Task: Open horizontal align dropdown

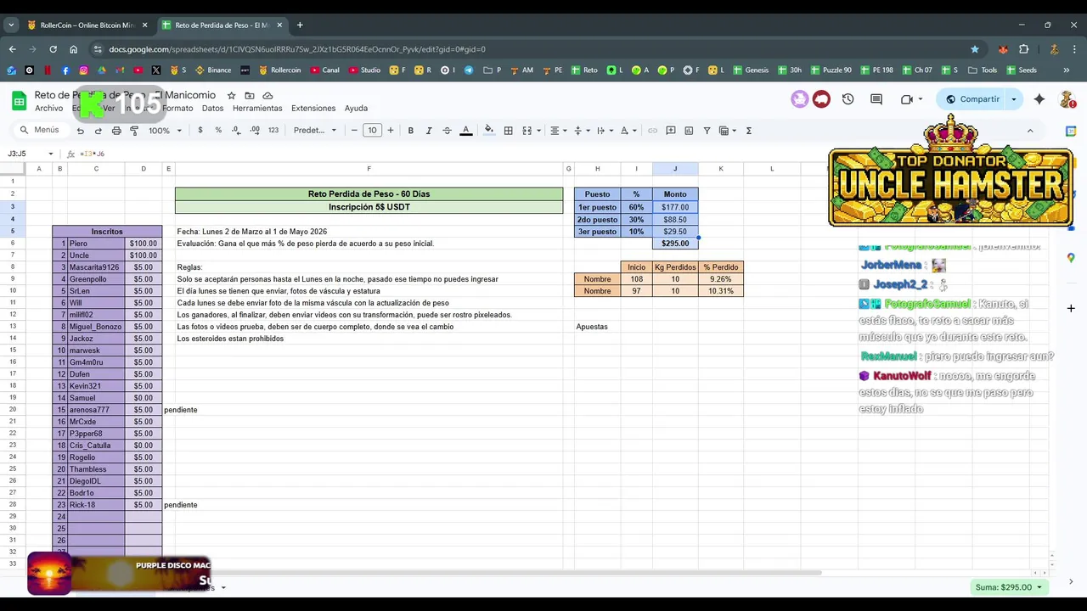Action: [x=558, y=131]
